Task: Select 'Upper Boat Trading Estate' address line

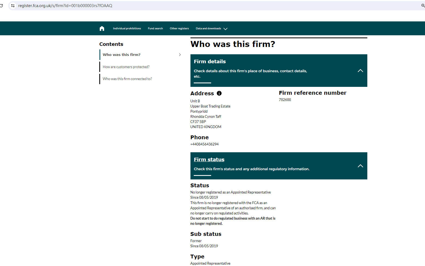Action: click(x=210, y=106)
